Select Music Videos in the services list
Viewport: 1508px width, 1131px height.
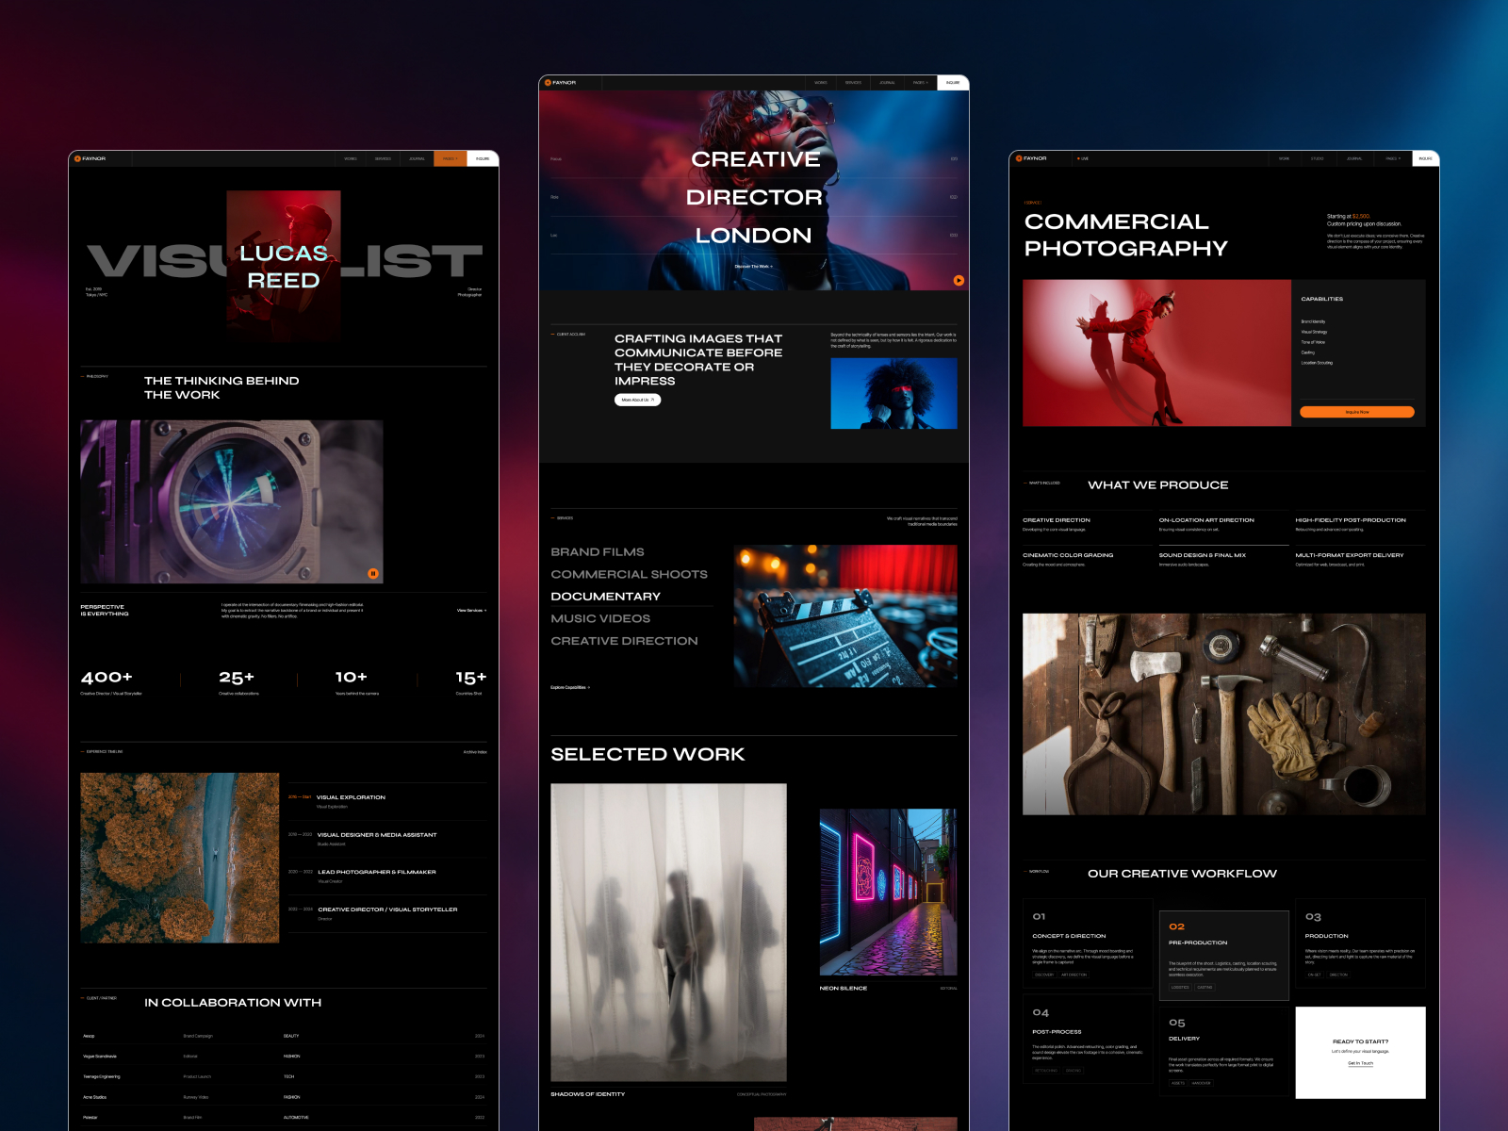coord(600,618)
